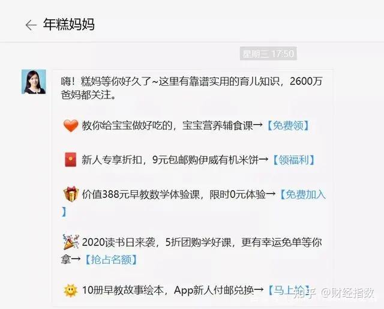Viewport: 384px width, 309px height.
Task: Click the red envelope emoji
Action: click(x=71, y=160)
